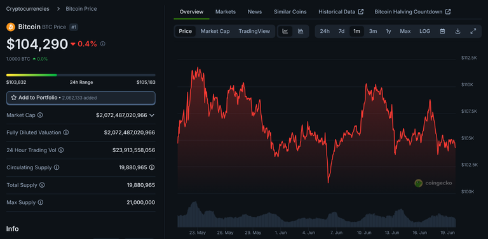Open 24 Hour Trading Vol info icon

[61, 150]
